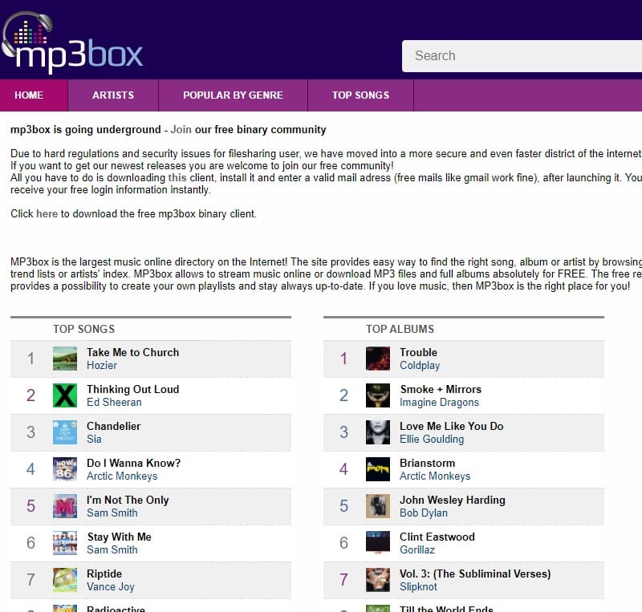Image resolution: width=642 pixels, height=612 pixels.
Task: Open song Chandelier
Action: click(x=114, y=426)
